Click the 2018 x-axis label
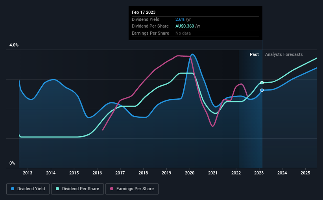 coord(143,173)
